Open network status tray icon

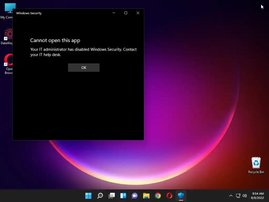[238, 196]
